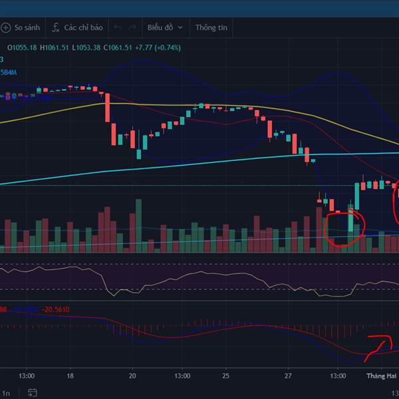Viewport: 399px width, 399px height.
Task: Click the high price H1061.51 value
Action: [x=55, y=48]
